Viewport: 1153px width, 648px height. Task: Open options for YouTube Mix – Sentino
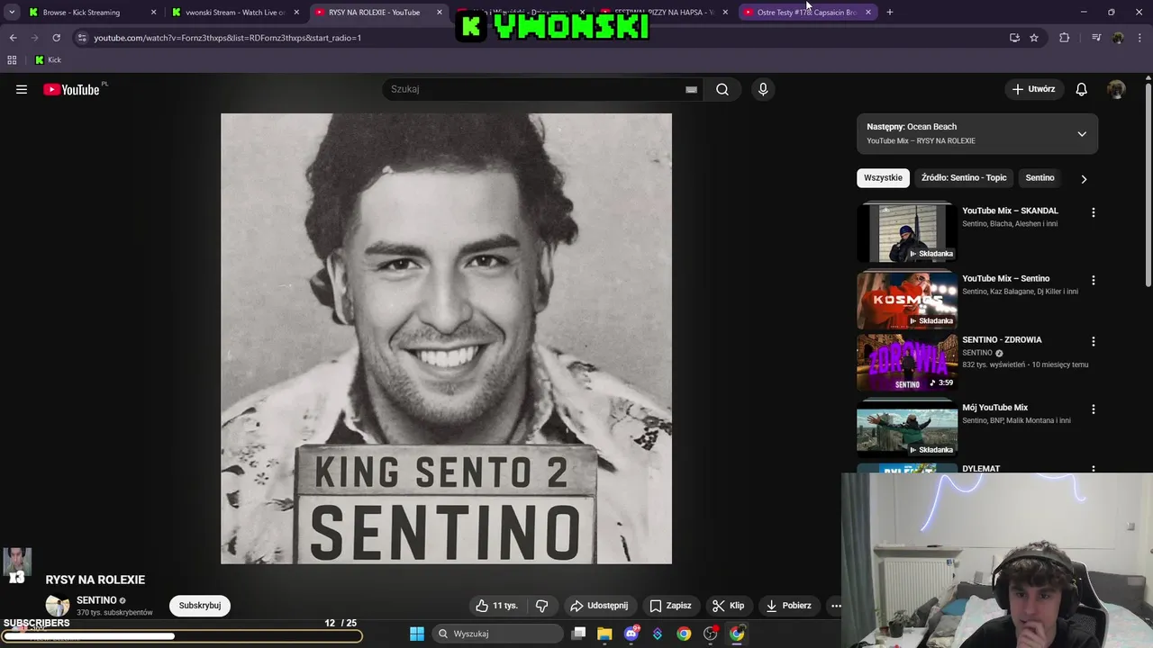pyautogui.click(x=1094, y=280)
